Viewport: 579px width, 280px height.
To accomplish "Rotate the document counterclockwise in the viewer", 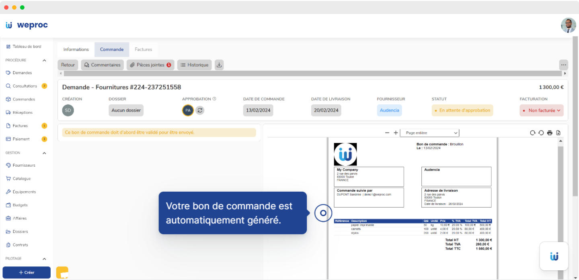I will coord(541,133).
